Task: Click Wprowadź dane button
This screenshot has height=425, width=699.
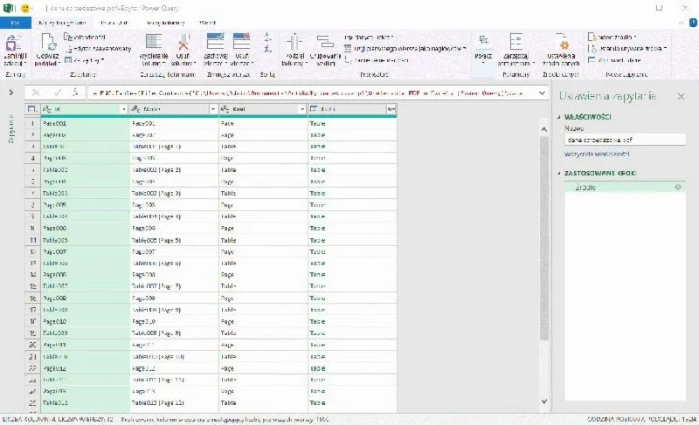Action: (615, 59)
